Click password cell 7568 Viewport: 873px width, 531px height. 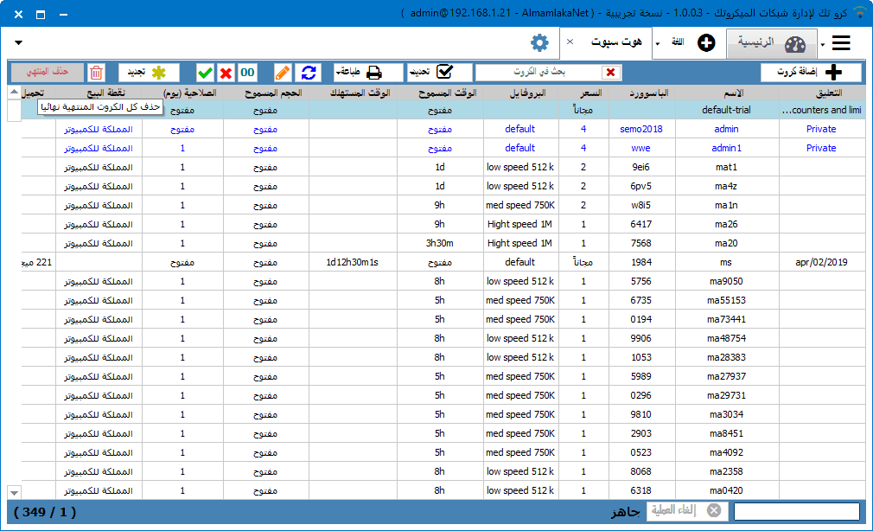640,243
